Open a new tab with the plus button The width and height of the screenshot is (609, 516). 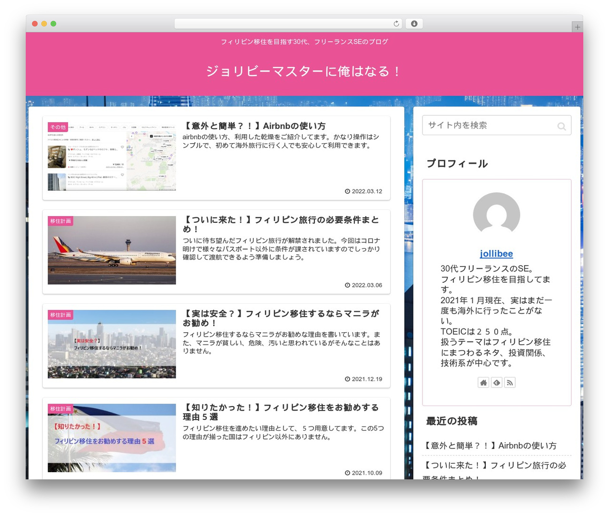tap(577, 27)
